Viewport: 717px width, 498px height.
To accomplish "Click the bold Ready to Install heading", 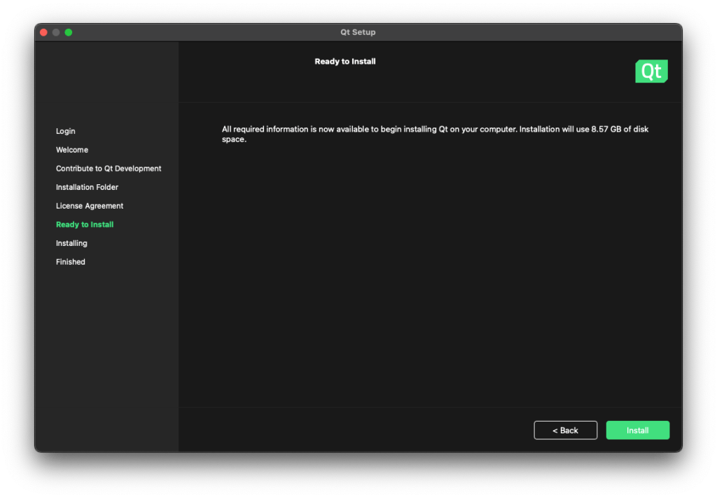I will point(345,62).
